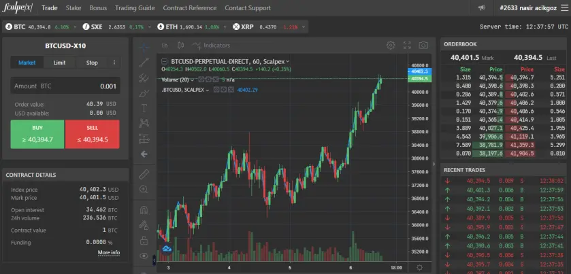Screen dimensions: 571x274
Task: Open Volume indicator settings
Action: click(209, 80)
